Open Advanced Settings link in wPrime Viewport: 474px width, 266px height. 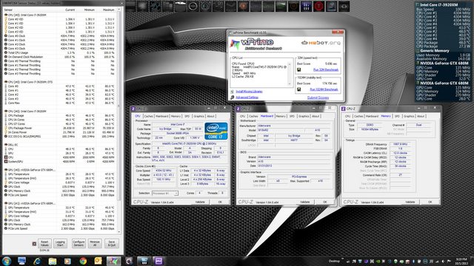(x=247, y=98)
